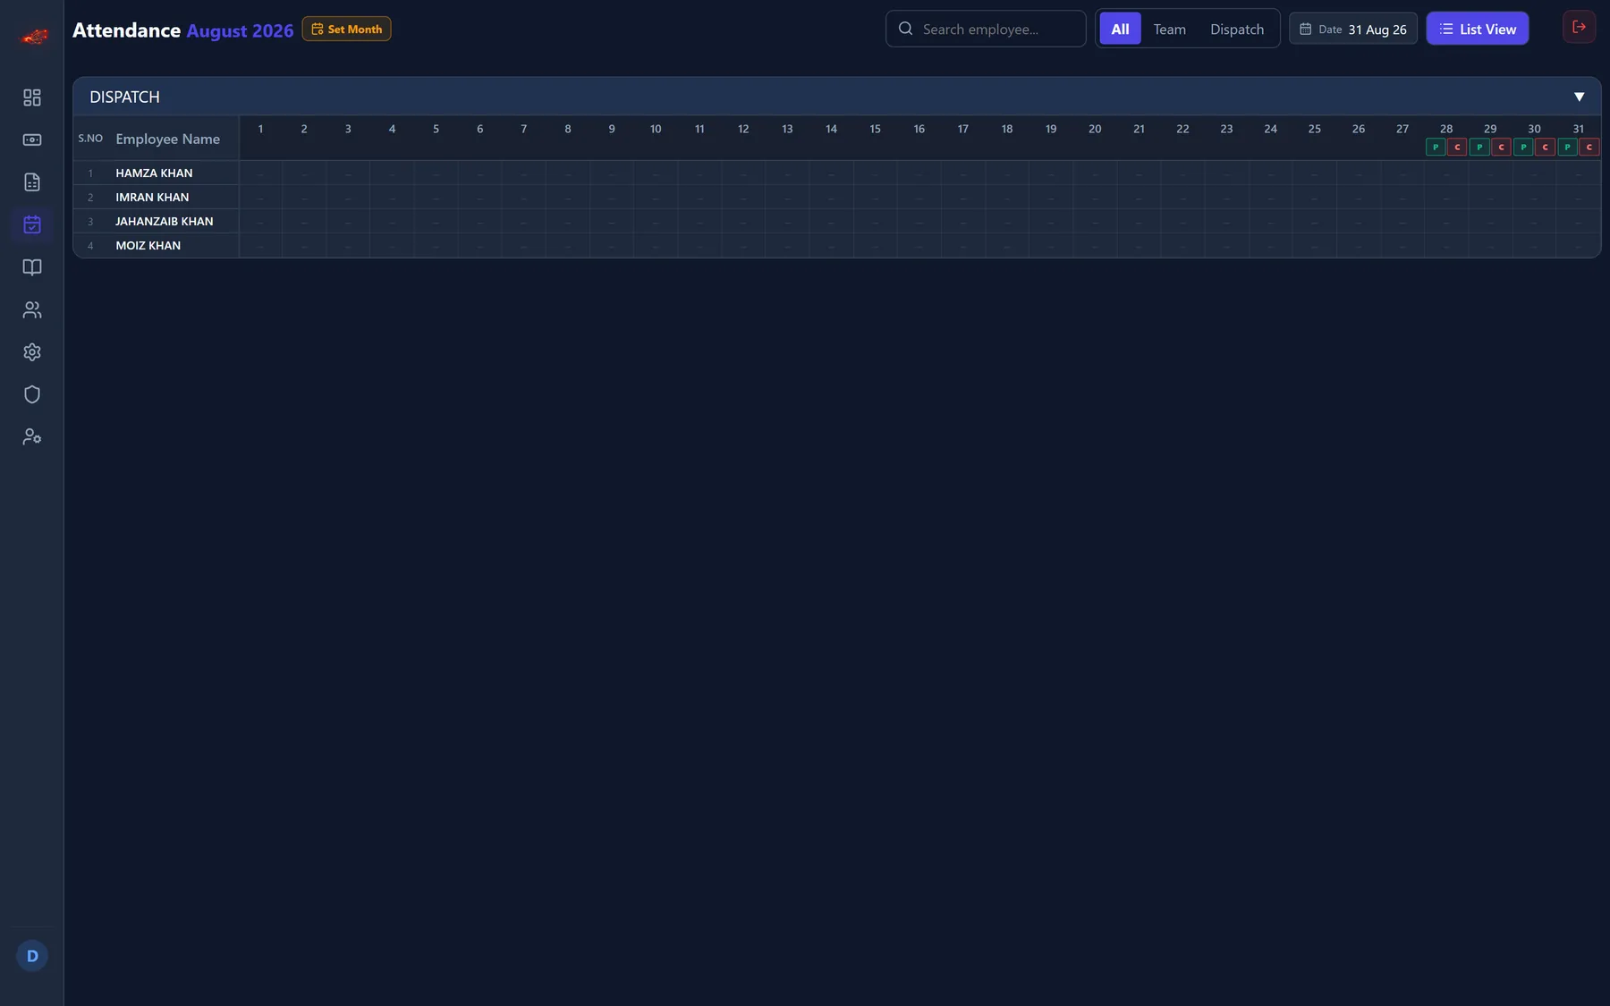Select the Dispatch filter tab
This screenshot has width=1610, height=1006.
point(1237,29)
